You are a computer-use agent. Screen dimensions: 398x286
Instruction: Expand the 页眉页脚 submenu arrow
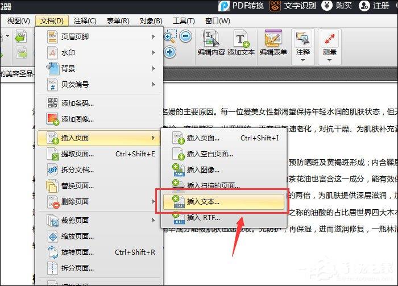tap(154, 37)
